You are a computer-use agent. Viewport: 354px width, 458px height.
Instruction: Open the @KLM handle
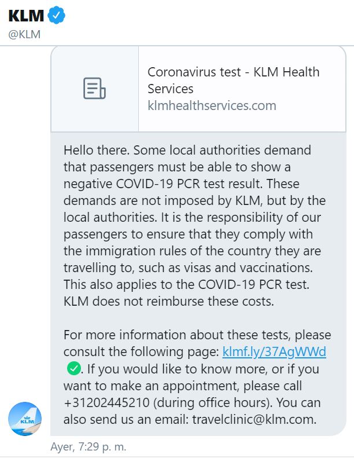click(x=24, y=35)
